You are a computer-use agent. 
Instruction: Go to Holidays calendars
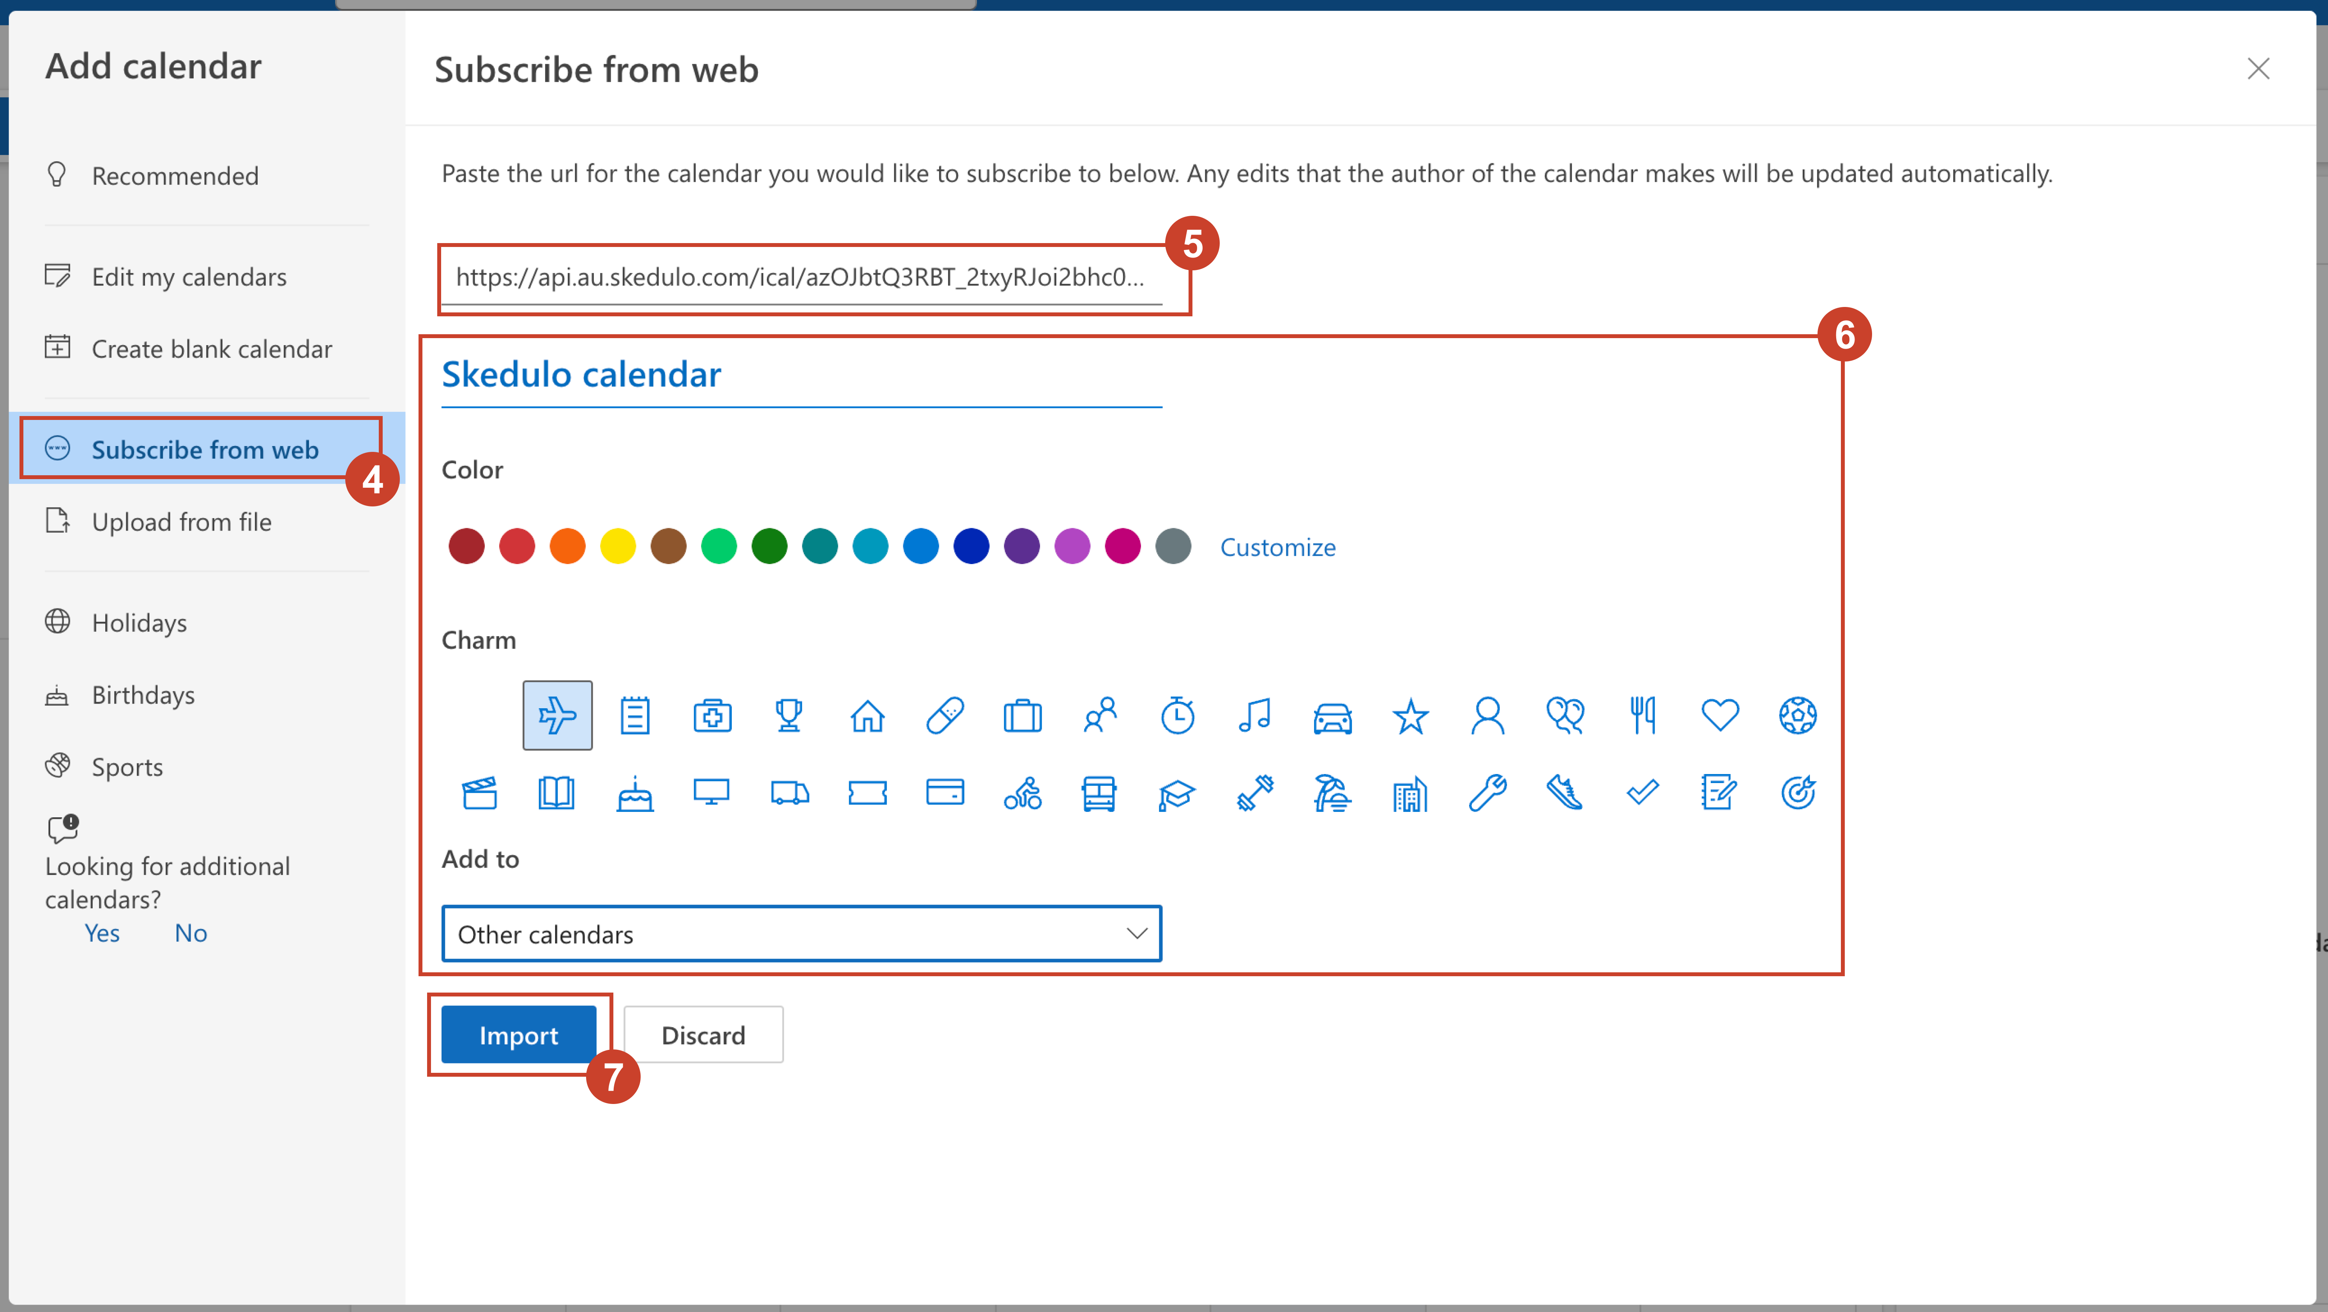pyautogui.click(x=139, y=622)
